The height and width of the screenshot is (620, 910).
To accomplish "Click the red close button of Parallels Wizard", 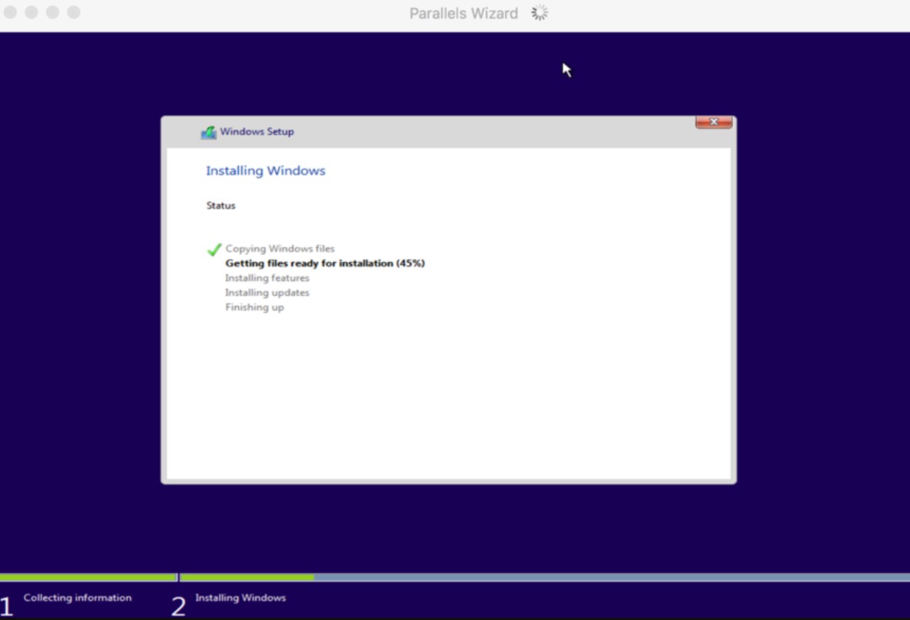I will [x=11, y=12].
